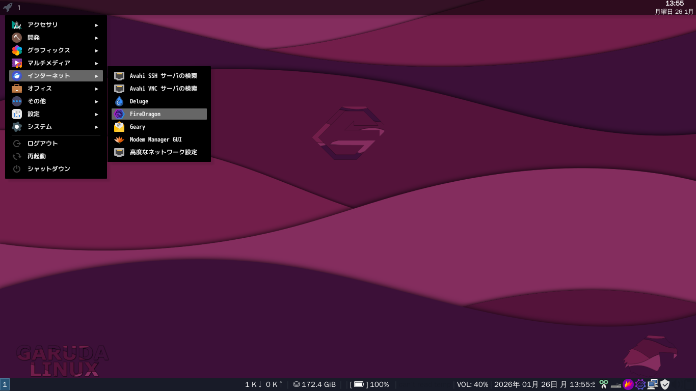Click the battery 100% indicator
The image size is (696, 391).
(x=369, y=384)
